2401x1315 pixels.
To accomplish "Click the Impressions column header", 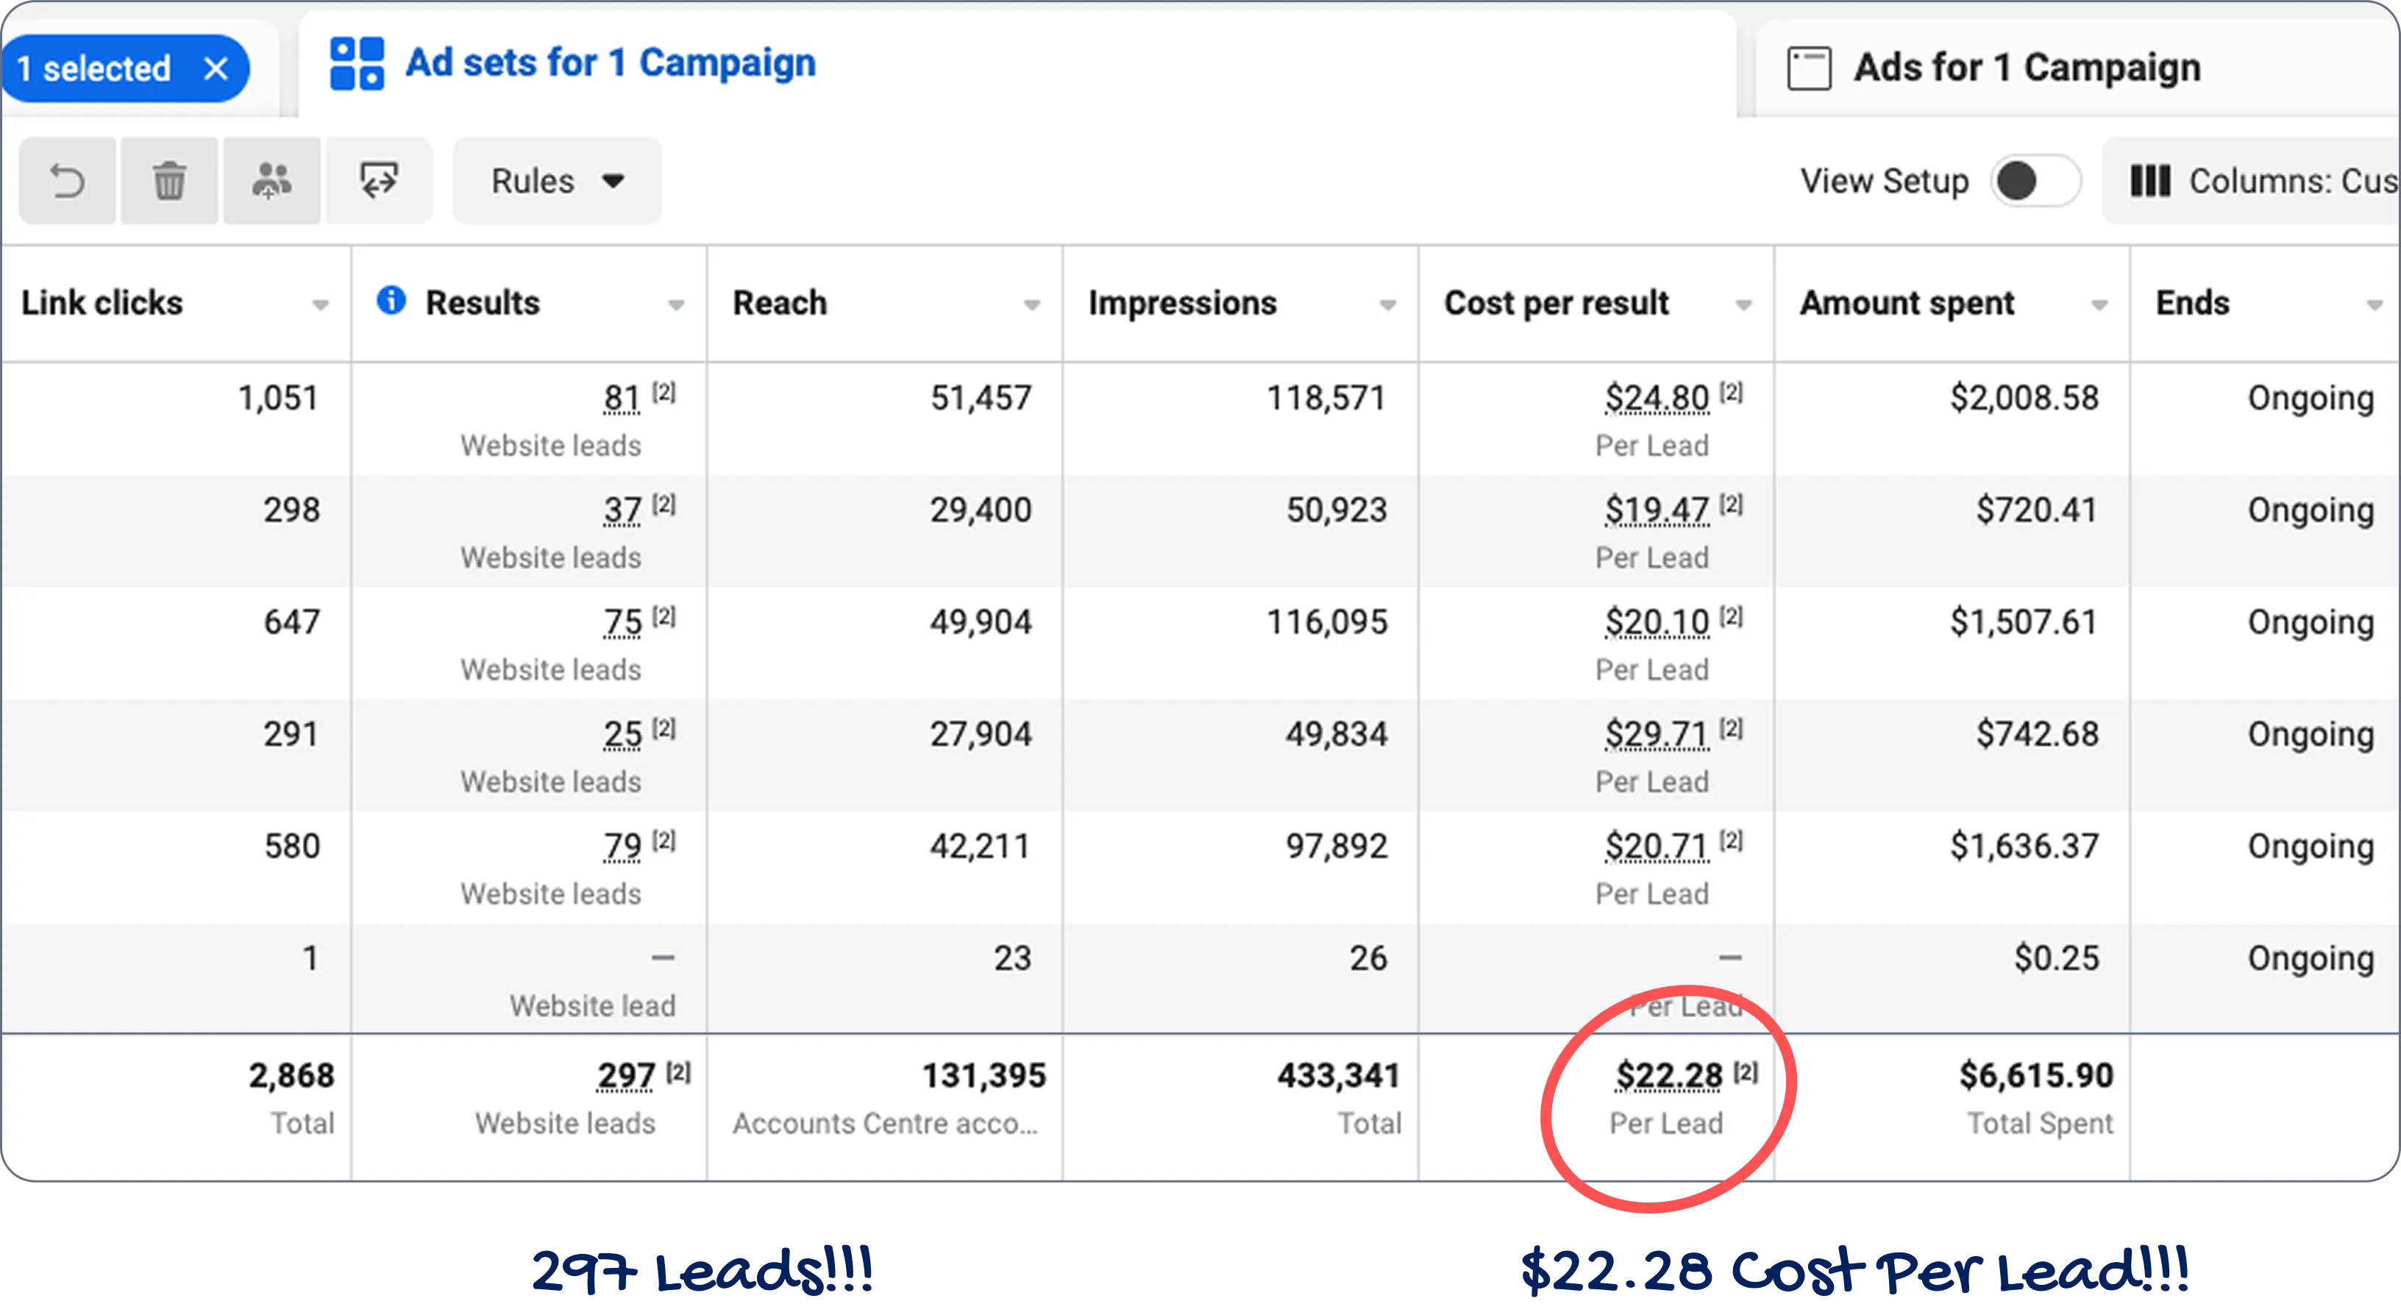I will point(1182,303).
